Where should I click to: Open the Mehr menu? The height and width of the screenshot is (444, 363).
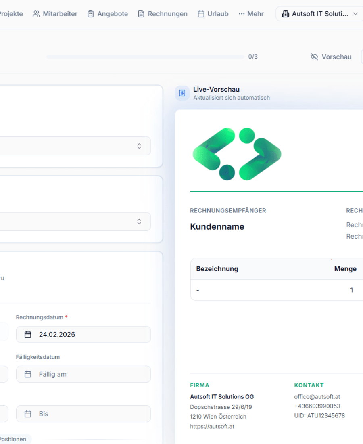pos(251,14)
